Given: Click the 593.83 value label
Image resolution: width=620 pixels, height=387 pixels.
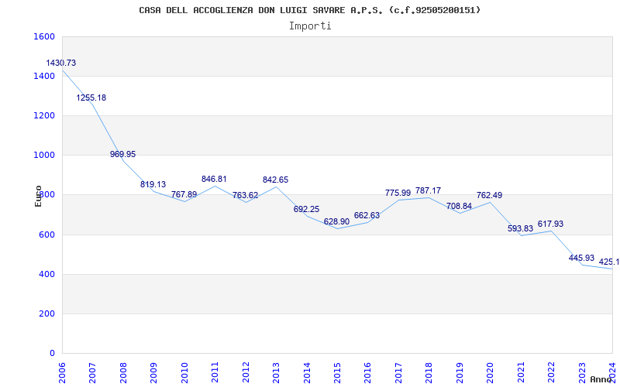Looking at the screenshot, I should point(520,228).
